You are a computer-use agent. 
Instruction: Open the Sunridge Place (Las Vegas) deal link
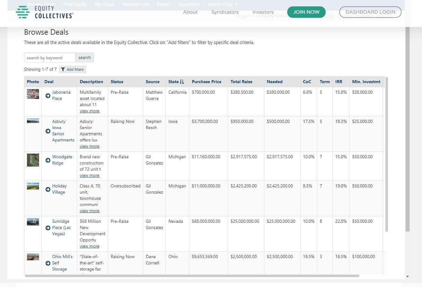click(x=61, y=227)
